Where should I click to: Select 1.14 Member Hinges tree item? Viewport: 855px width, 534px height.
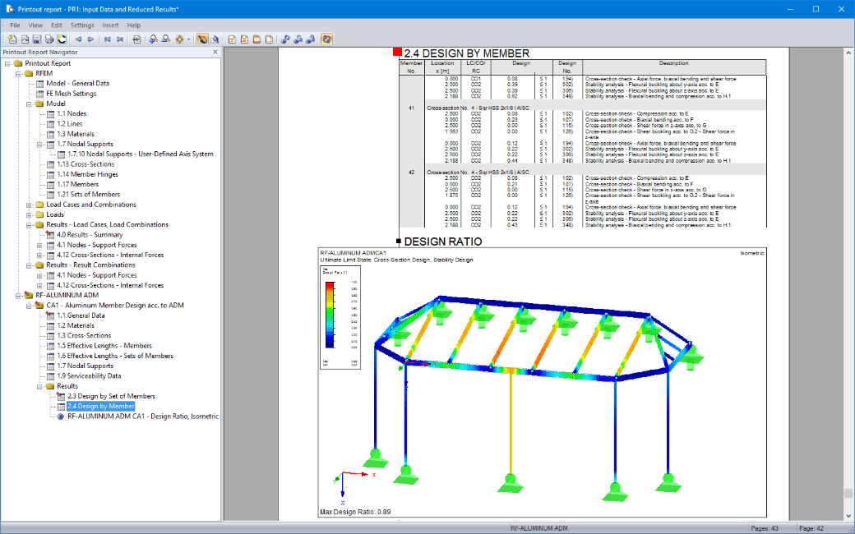point(87,174)
